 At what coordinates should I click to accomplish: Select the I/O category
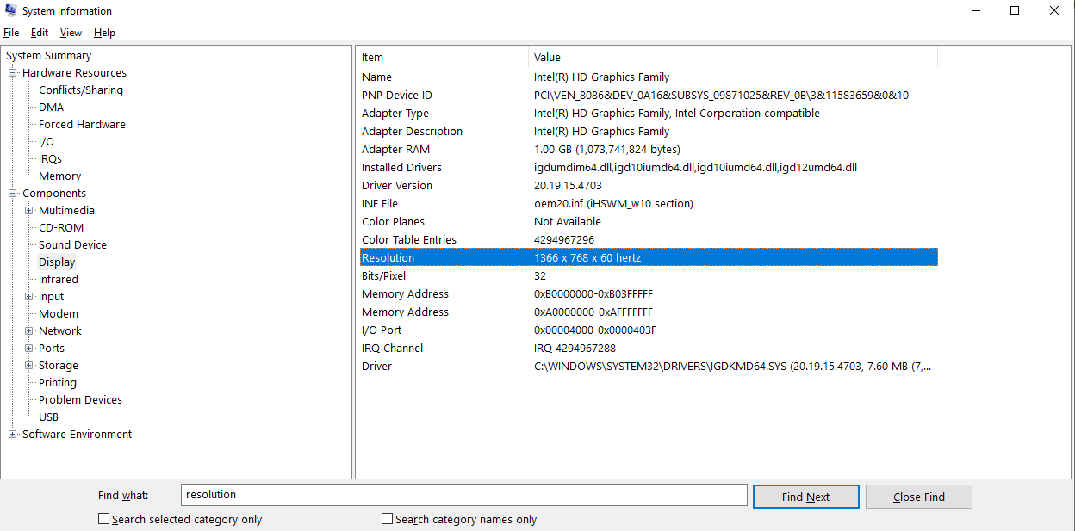pyautogui.click(x=47, y=142)
